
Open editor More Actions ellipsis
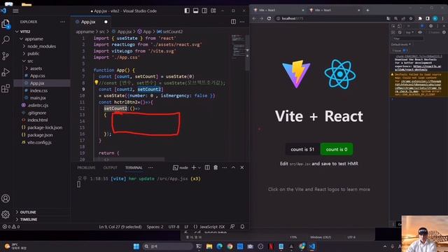pyautogui.click(x=242, y=22)
